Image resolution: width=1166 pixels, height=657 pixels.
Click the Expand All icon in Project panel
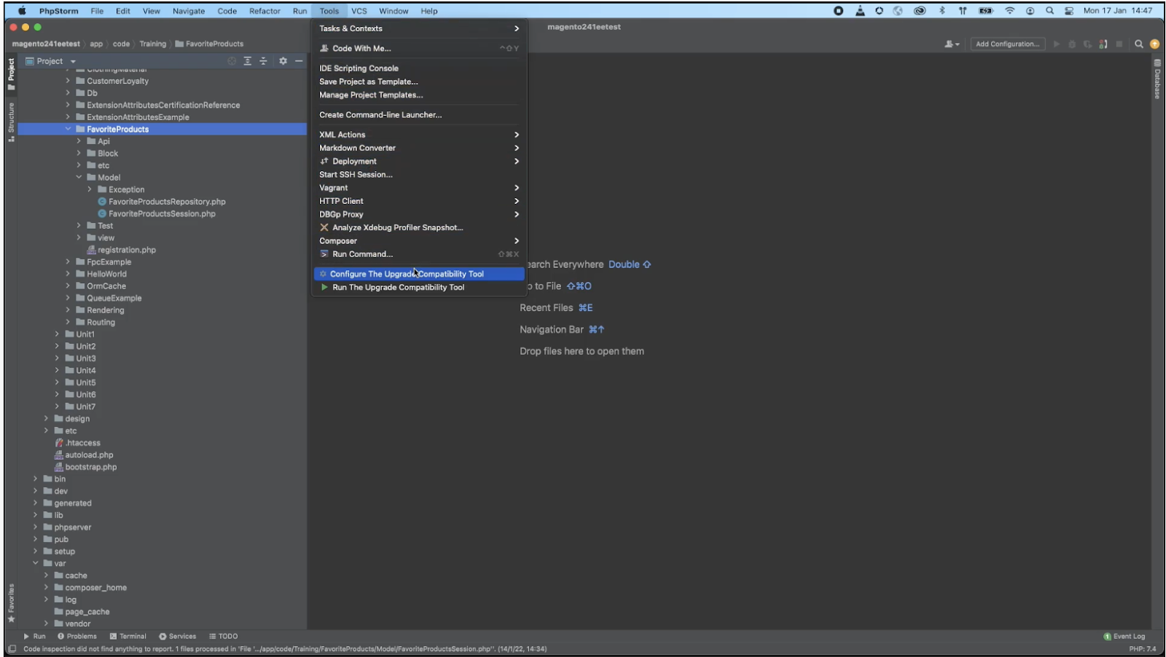tap(248, 61)
